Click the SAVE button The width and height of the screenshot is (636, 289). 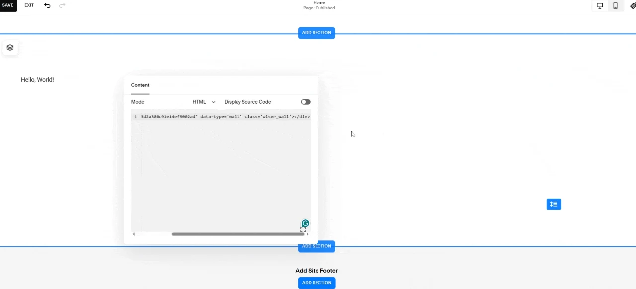8,5
